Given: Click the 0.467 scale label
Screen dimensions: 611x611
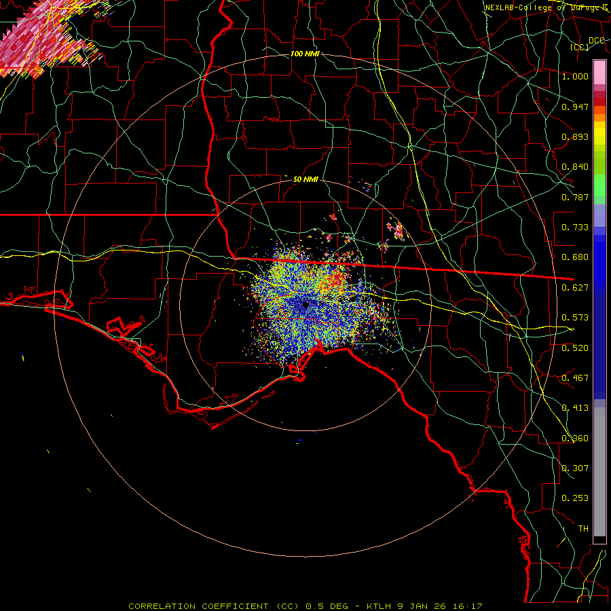Looking at the screenshot, I should (575, 378).
